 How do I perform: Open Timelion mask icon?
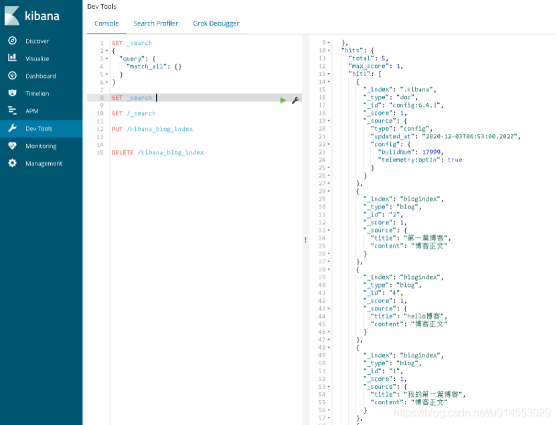point(13,93)
